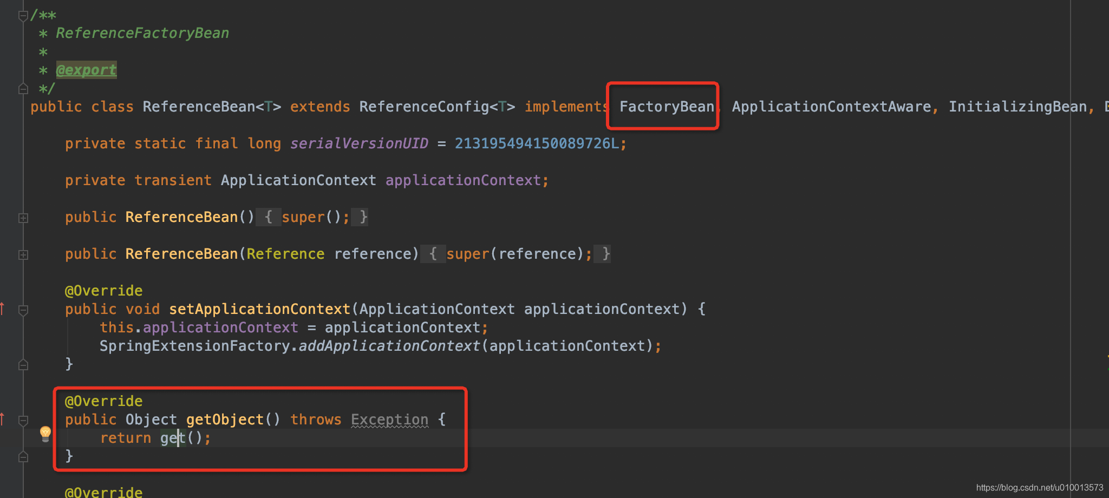This screenshot has height=498, width=1109.
Task: Click the long value 213195494150089726L
Action: pos(537,143)
